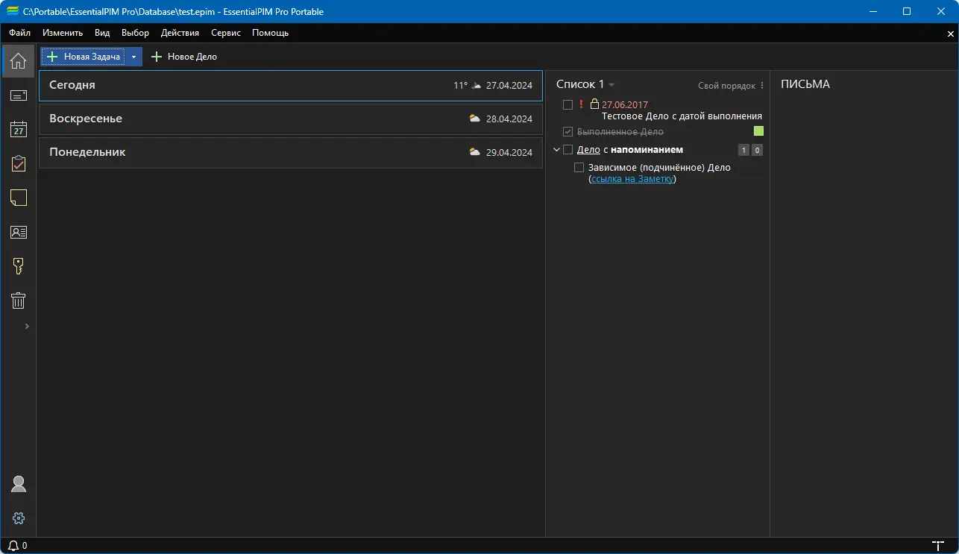Click the application logo in title bar
This screenshot has width=959, height=554.
13,11
